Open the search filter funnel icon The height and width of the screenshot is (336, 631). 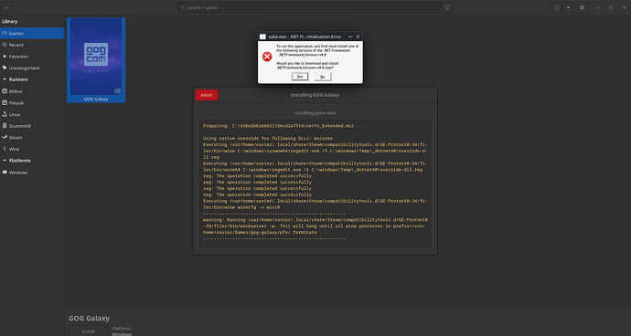pos(447,7)
